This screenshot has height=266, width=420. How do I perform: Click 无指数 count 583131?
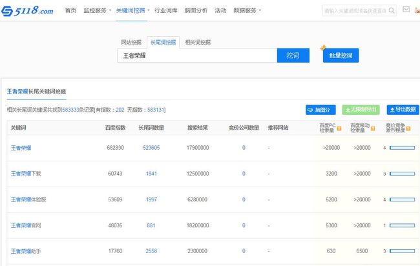pos(156,110)
